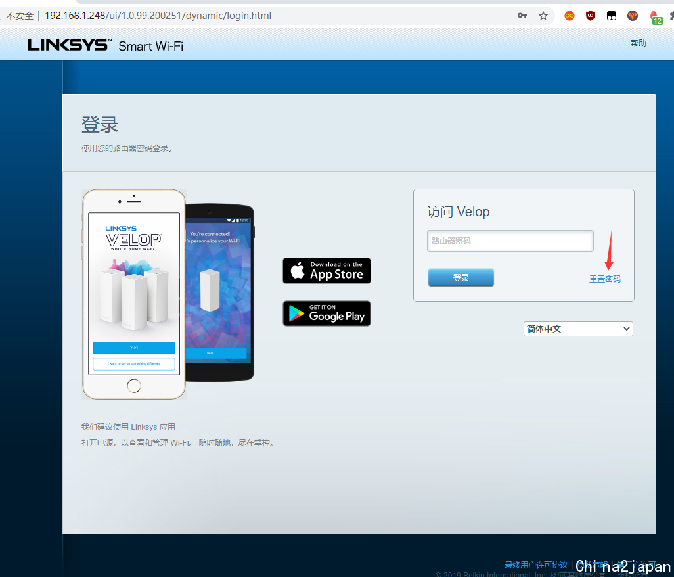Image resolution: width=674 pixels, height=577 pixels.
Task: Click the blue 登录 login button
Action: [461, 277]
